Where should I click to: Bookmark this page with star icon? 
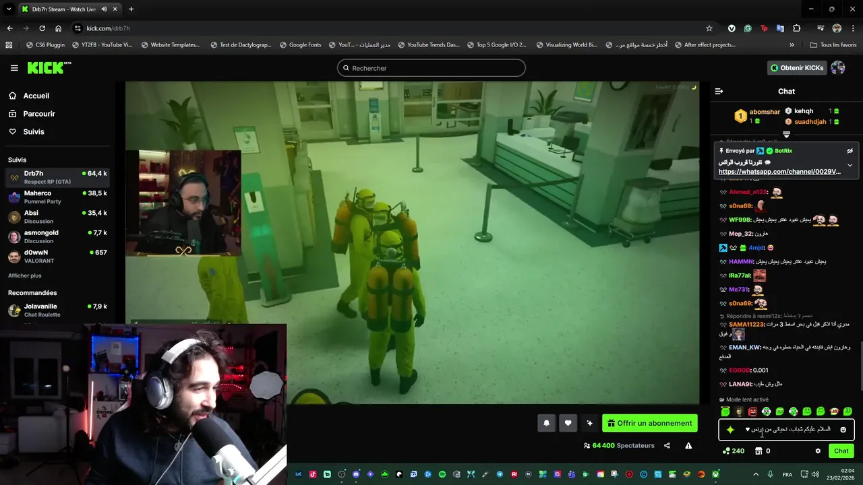(x=709, y=28)
